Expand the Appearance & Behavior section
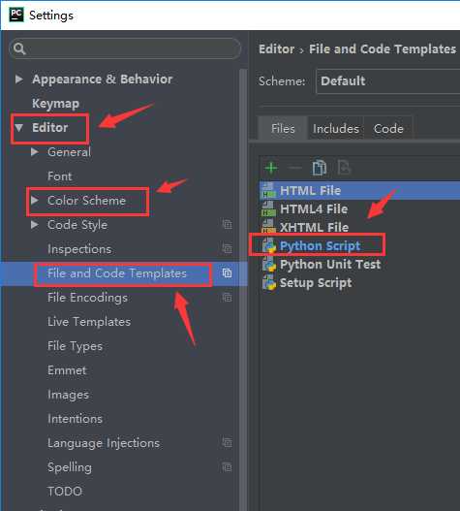 18,80
